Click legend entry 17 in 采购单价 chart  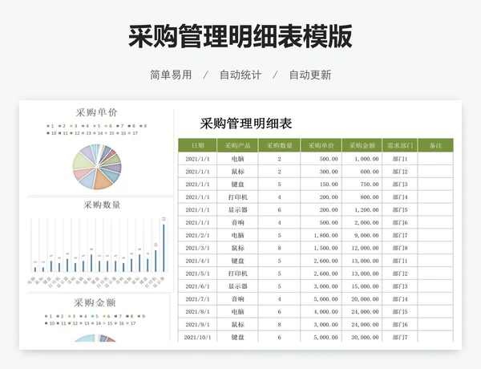coord(133,133)
